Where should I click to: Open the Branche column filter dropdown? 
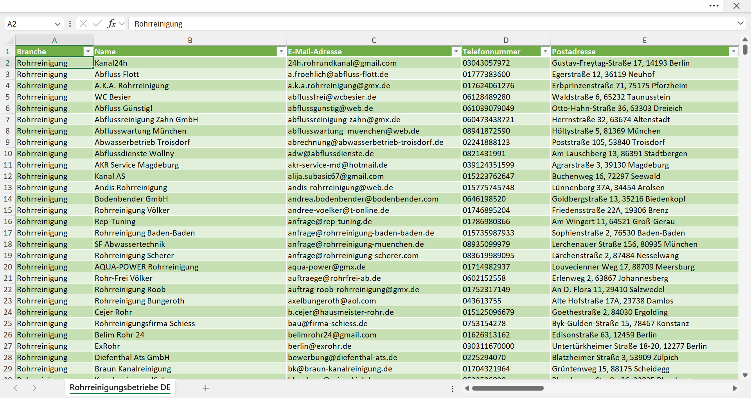click(88, 52)
